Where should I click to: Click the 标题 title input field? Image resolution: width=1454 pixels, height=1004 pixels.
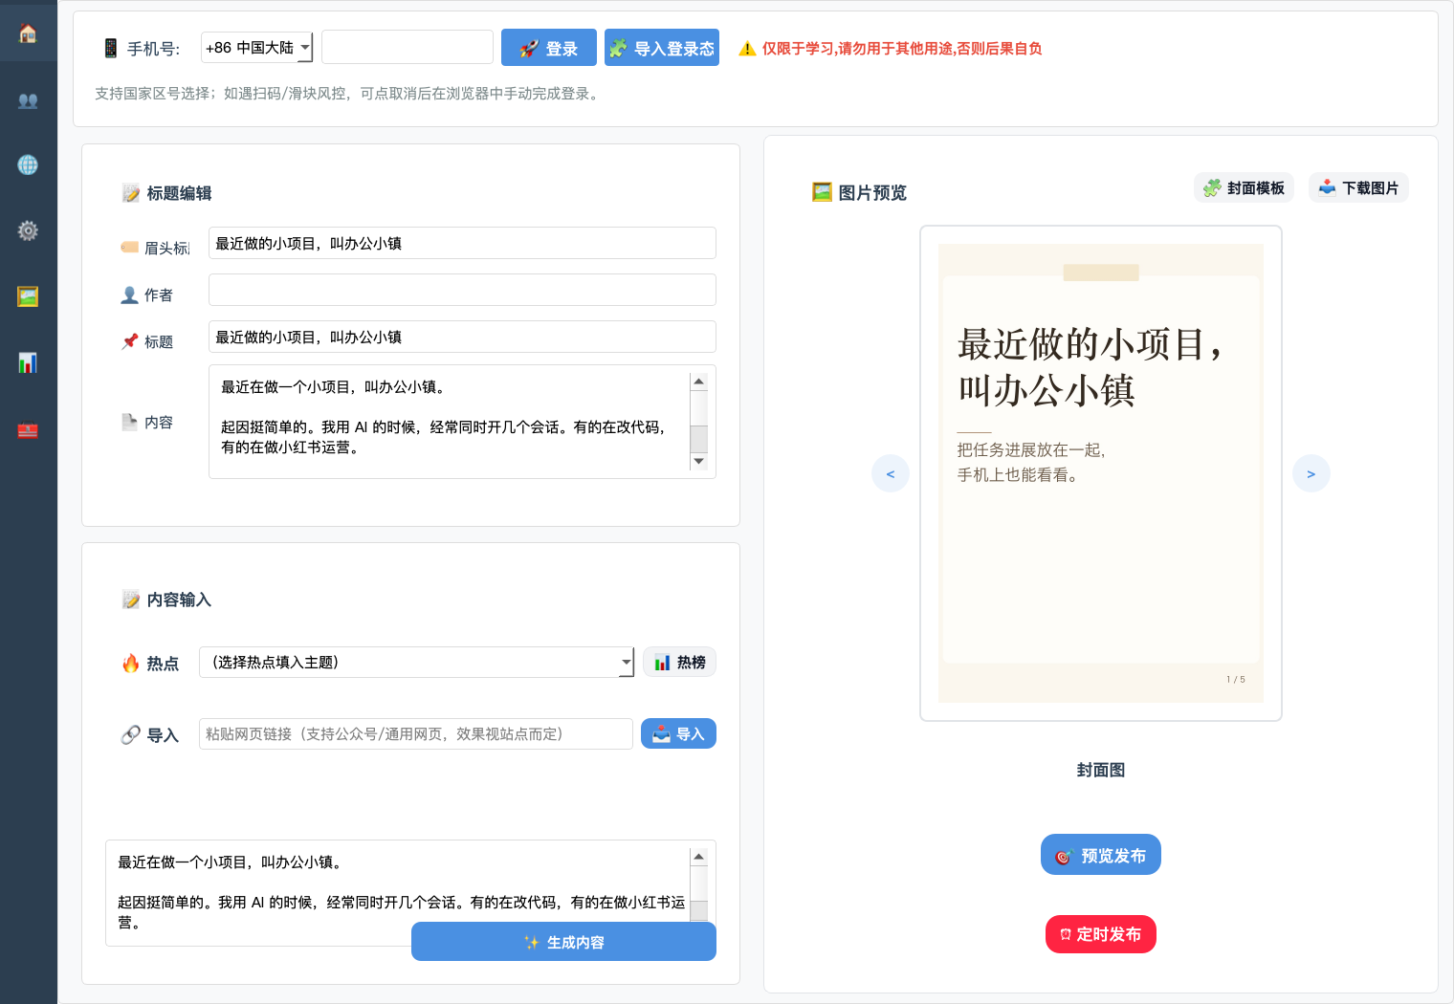[x=462, y=337]
